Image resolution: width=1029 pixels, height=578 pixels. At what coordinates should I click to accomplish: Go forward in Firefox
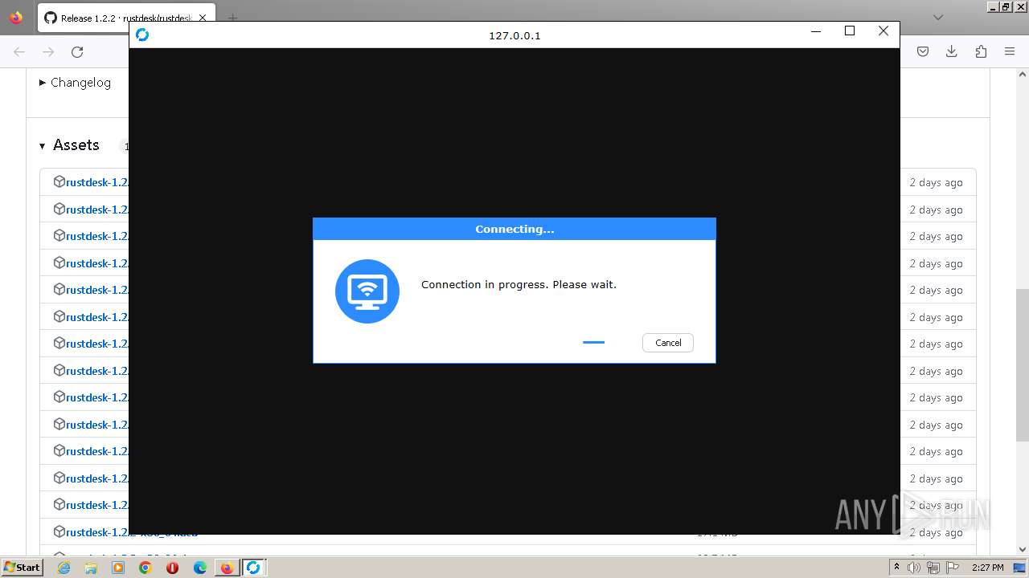(x=48, y=51)
